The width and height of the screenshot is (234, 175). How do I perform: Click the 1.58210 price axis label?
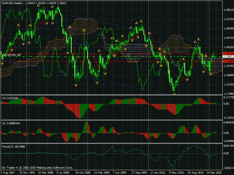coord(229,10)
